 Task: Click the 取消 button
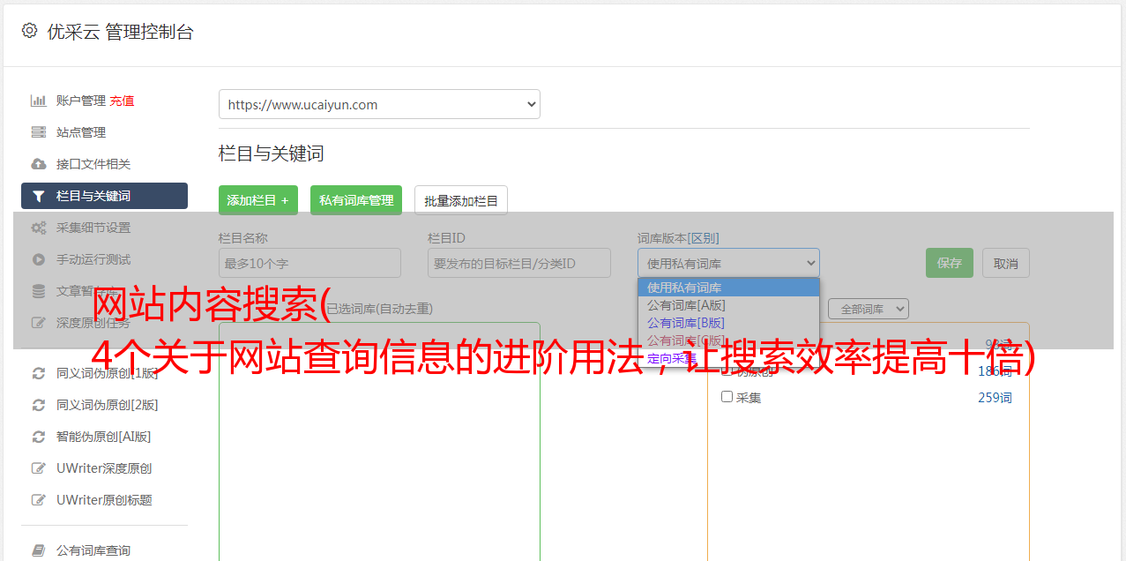coord(1006,263)
